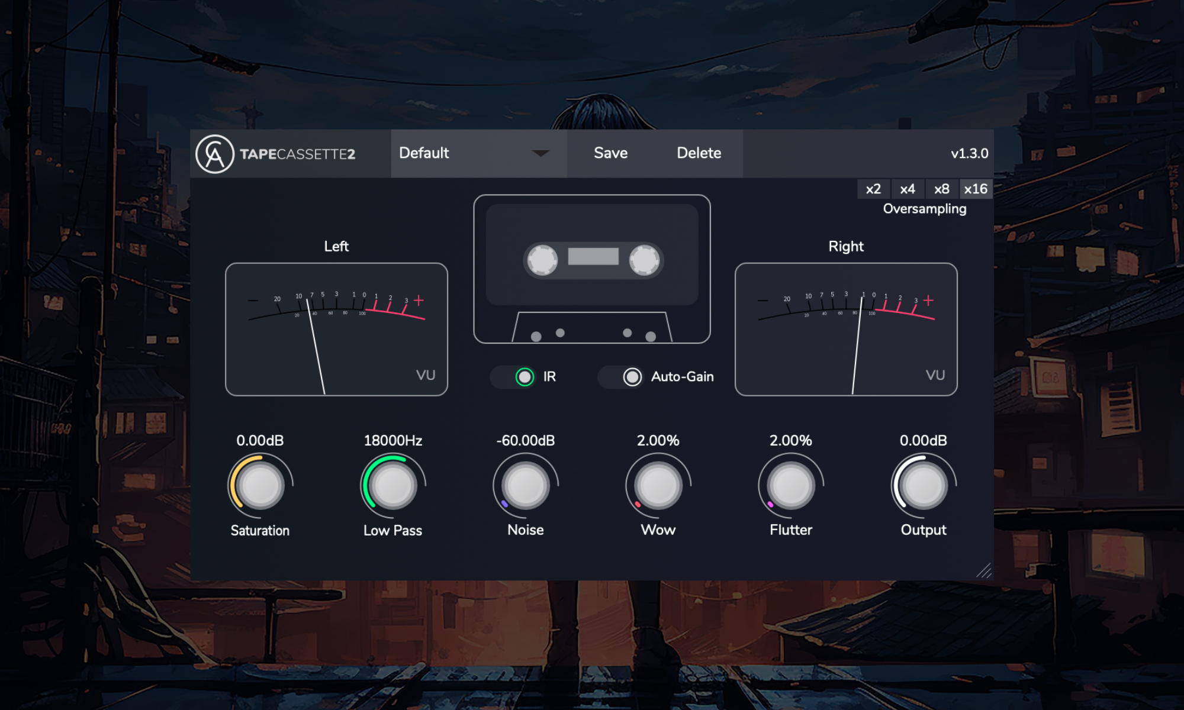This screenshot has height=710, width=1184.
Task: Select x16 oversampling
Action: pos(975,189)
